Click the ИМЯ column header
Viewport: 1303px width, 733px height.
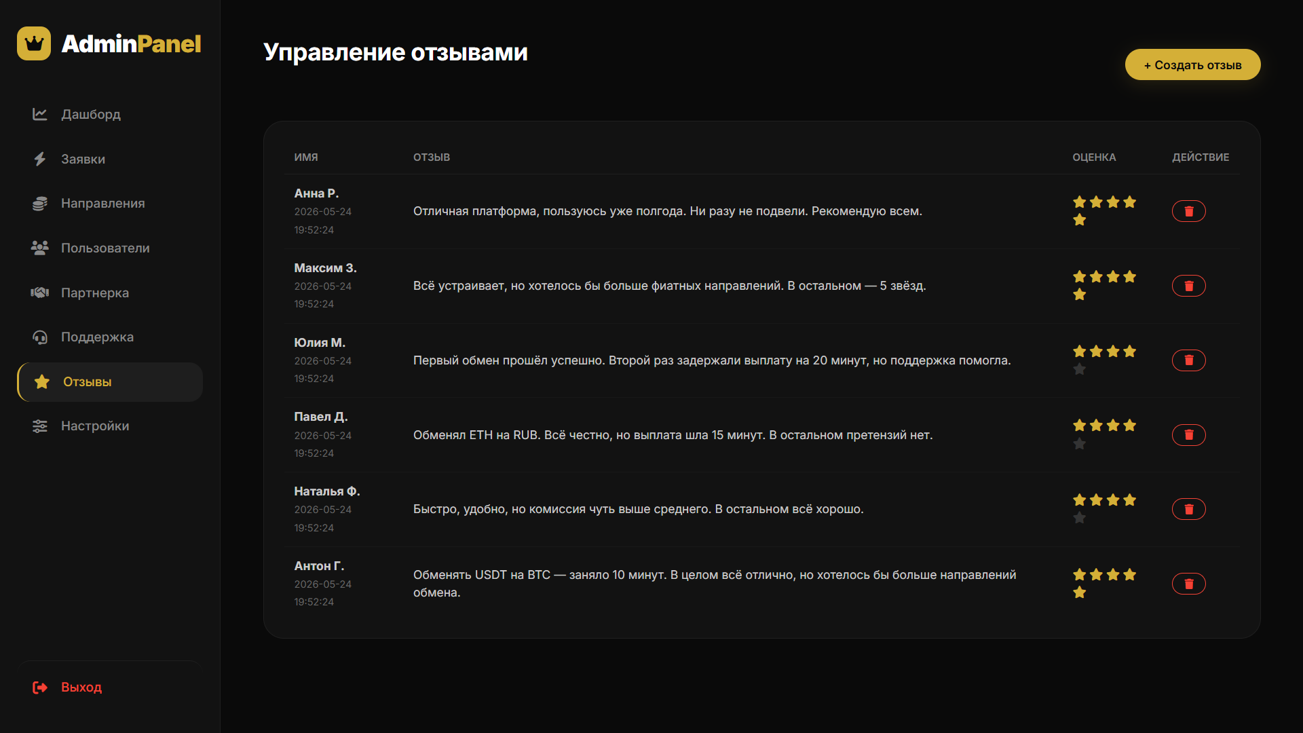point(306,157)
